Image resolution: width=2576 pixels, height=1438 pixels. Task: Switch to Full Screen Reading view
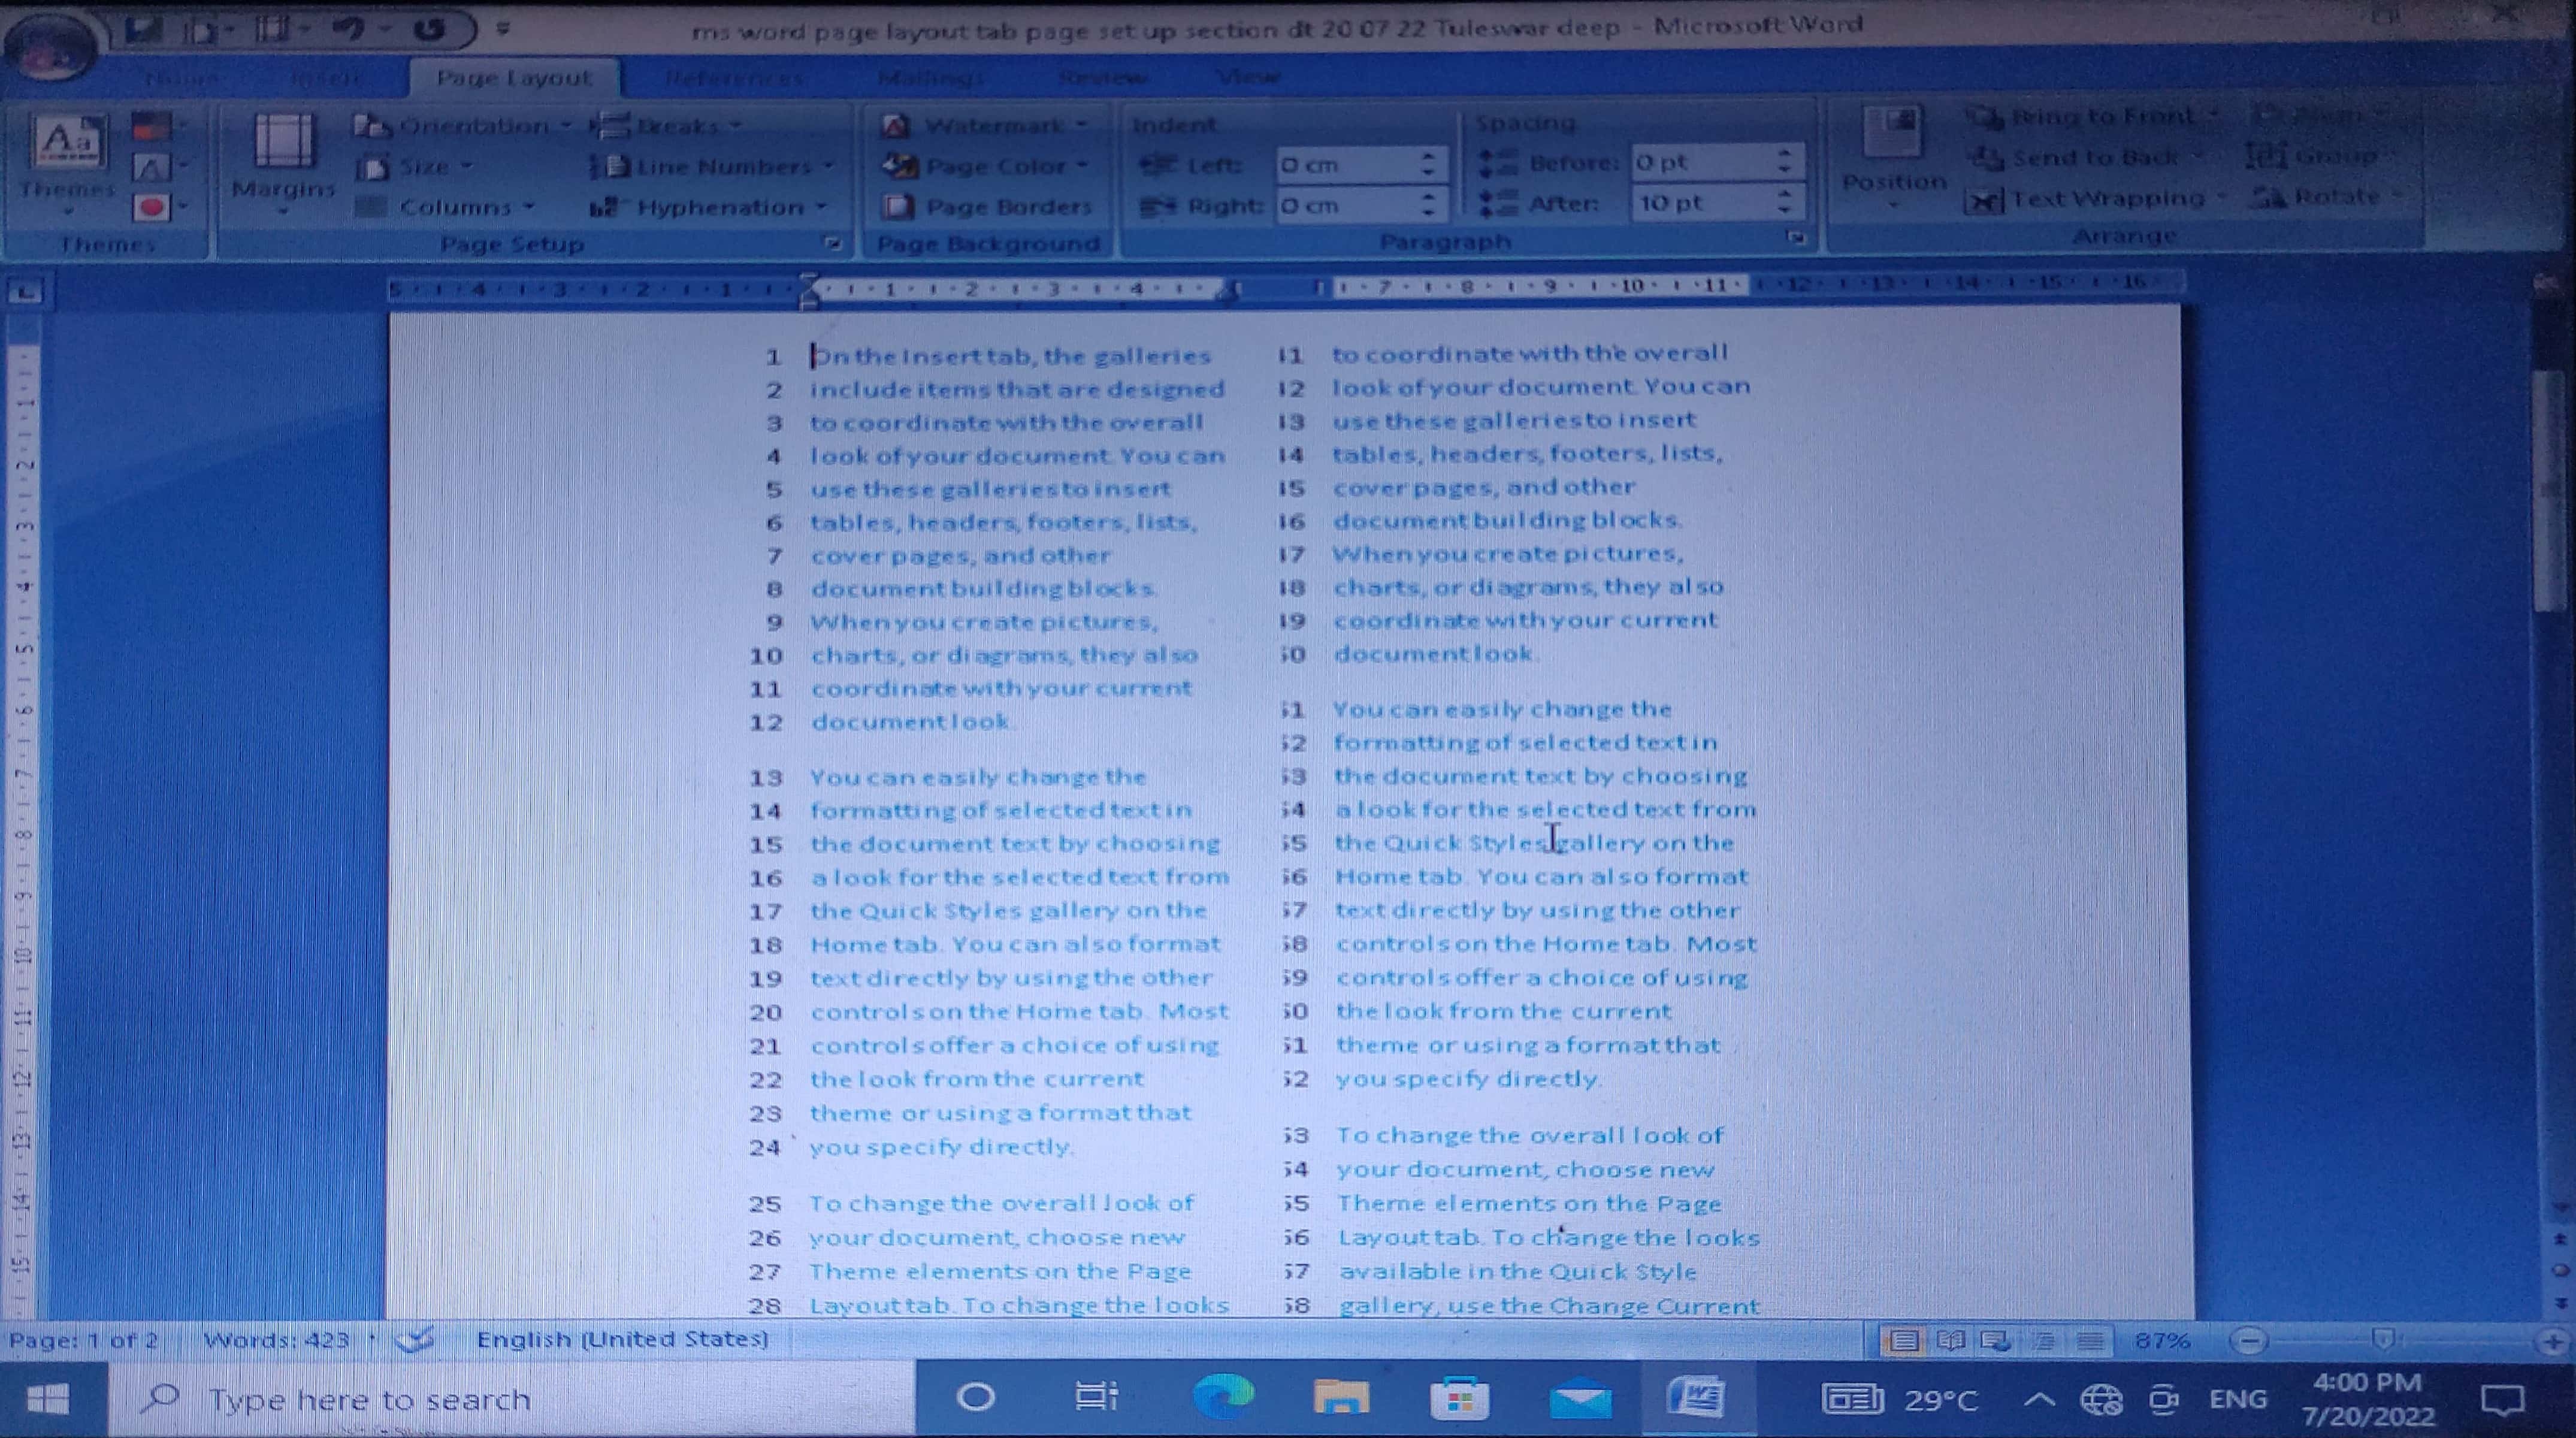1950,1340
